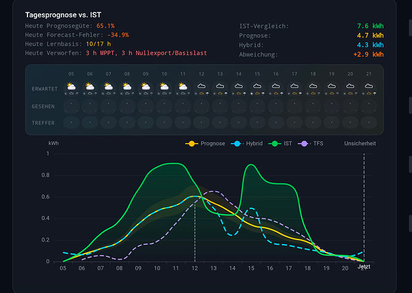
Task: Click the partly sunny icon for hour 06
Action: [x=90, y=86]
